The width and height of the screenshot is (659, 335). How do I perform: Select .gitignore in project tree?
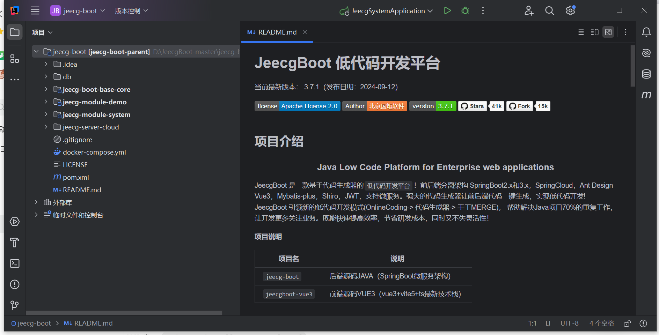pyautogui.click(x=73, y=140)
